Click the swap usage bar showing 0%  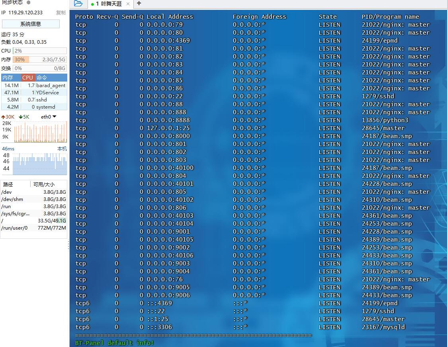40,68
